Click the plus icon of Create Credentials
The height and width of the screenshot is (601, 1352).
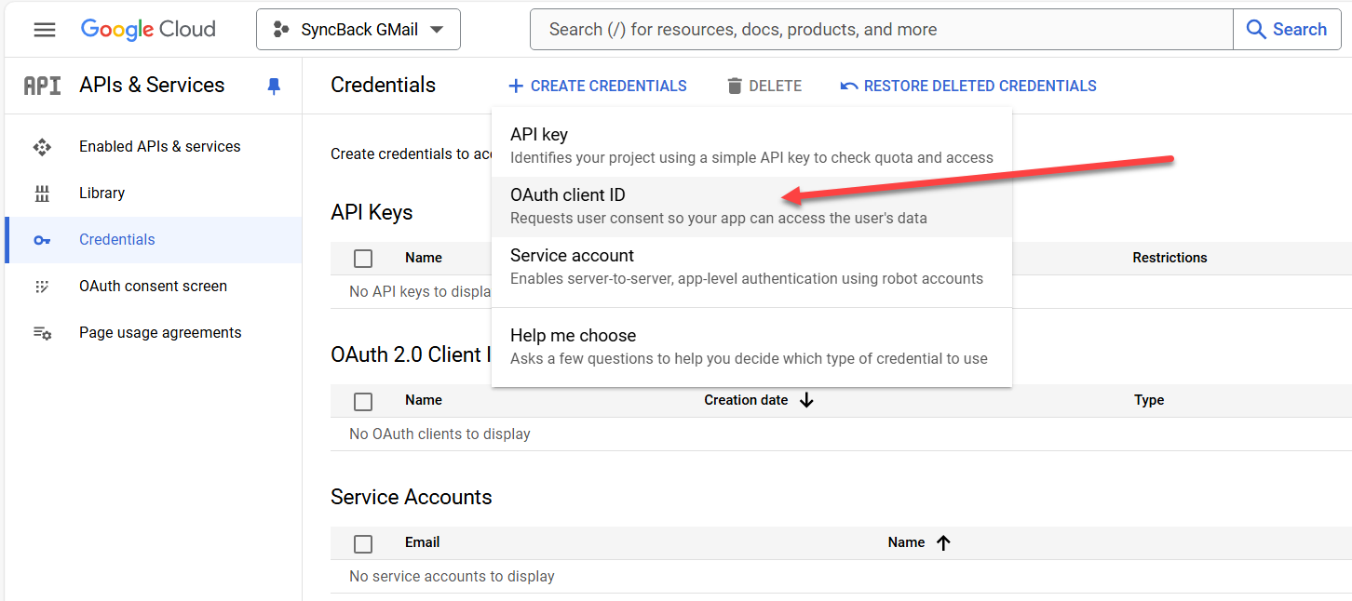click(516, 87)
